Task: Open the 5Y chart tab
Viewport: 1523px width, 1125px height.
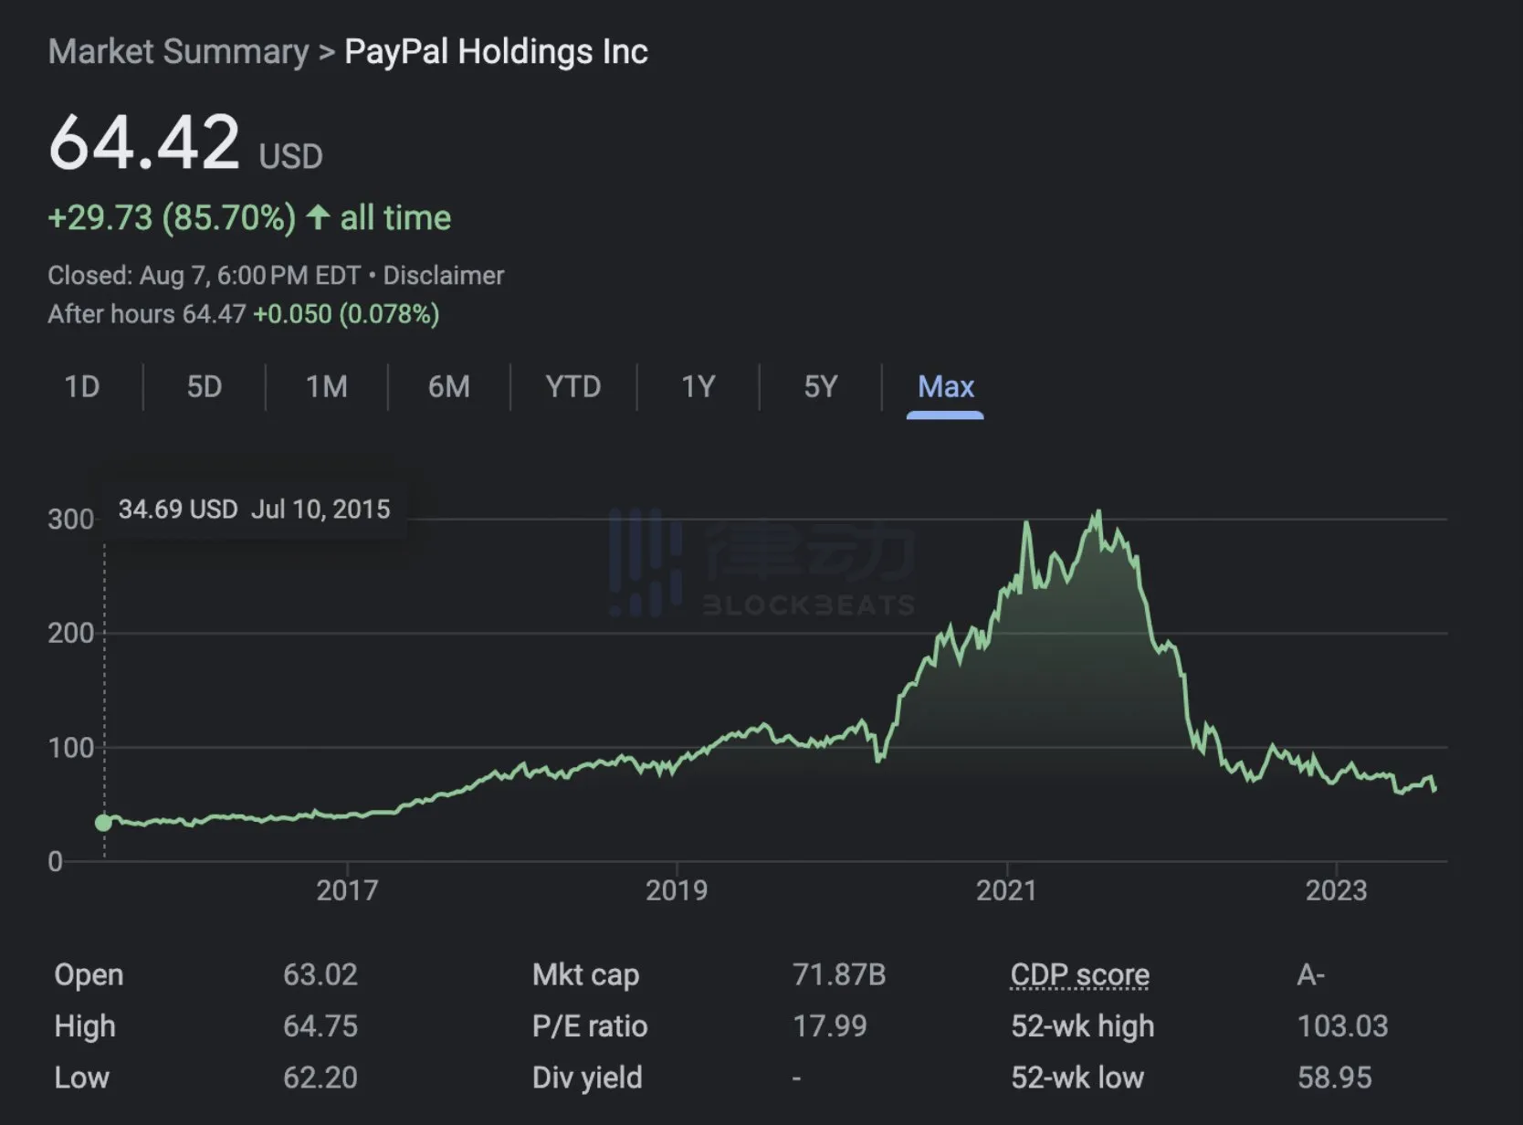Action: coord(820,387)
